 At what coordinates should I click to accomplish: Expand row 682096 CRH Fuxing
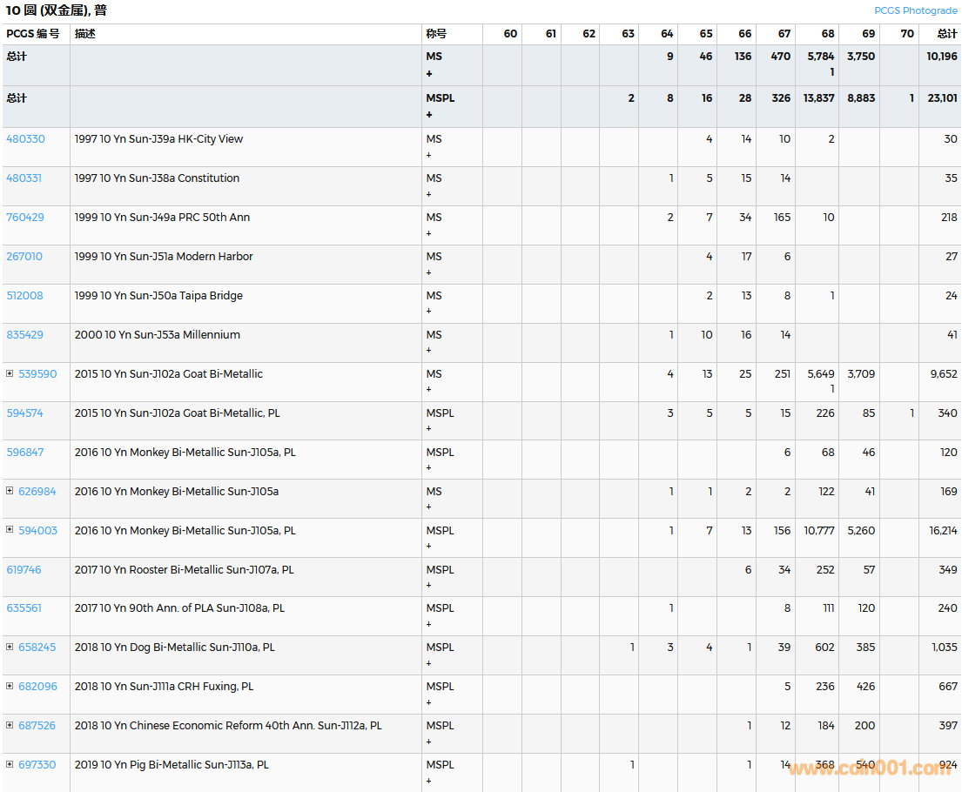point(10,686)
